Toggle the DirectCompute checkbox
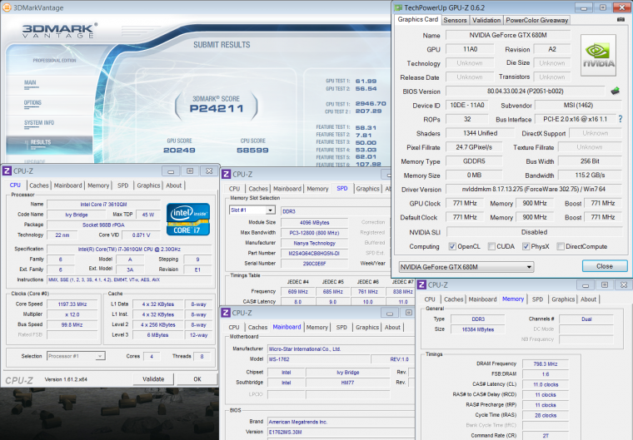This screenshot has height=440, width=633. (x=560, y=246)
